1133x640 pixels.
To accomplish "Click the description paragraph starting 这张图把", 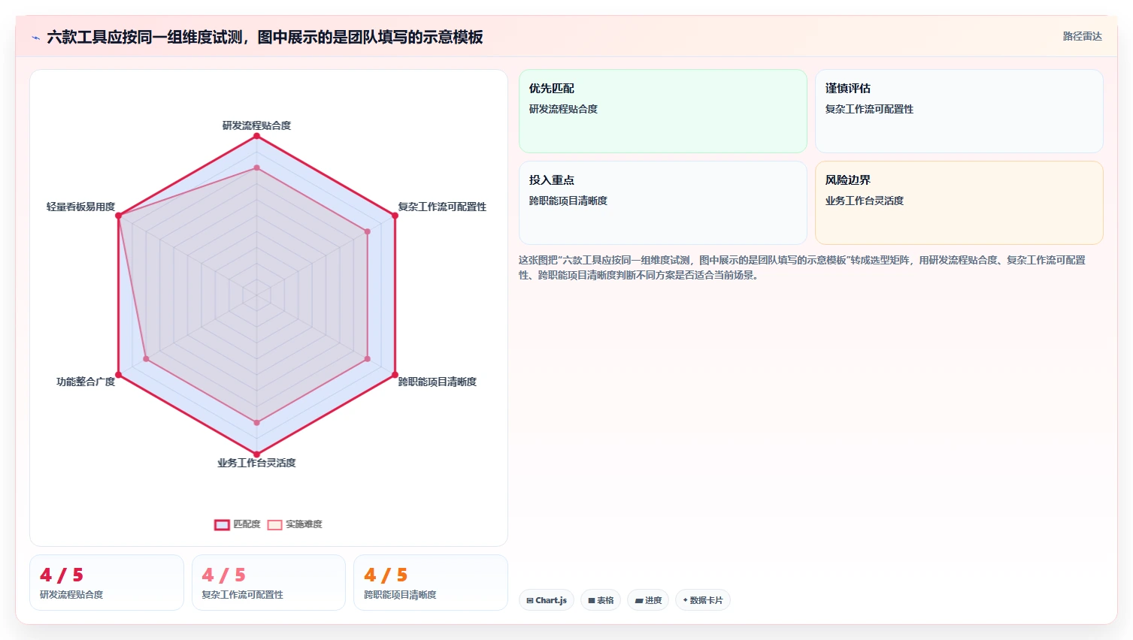I will point(801,267).
